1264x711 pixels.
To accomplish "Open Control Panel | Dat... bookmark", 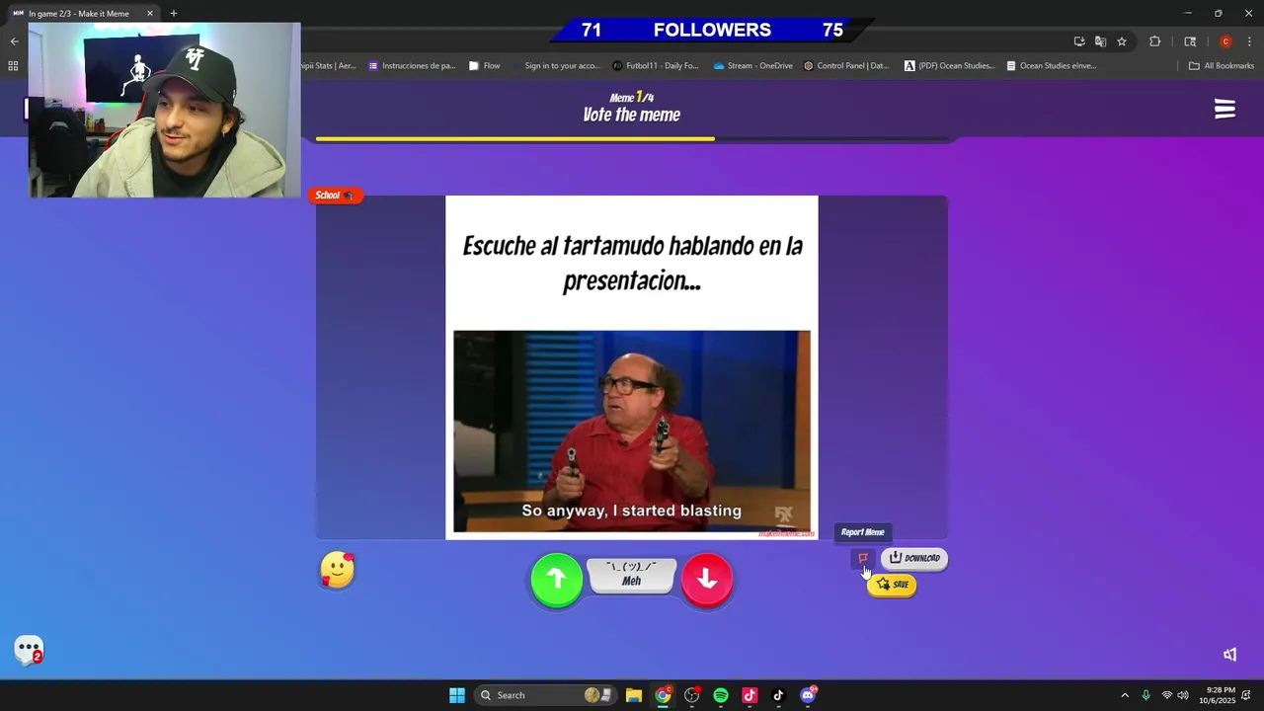I will tap(846, 66).
